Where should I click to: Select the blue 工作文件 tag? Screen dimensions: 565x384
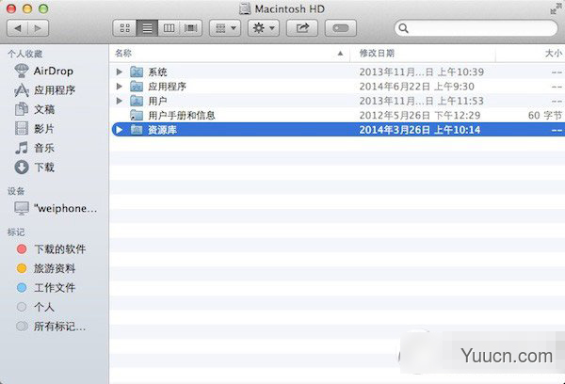click(46, 287)
